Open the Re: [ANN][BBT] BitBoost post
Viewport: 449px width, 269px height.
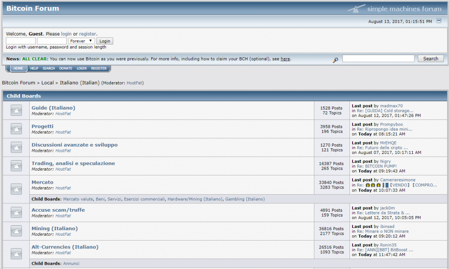(x=385, y=250)
